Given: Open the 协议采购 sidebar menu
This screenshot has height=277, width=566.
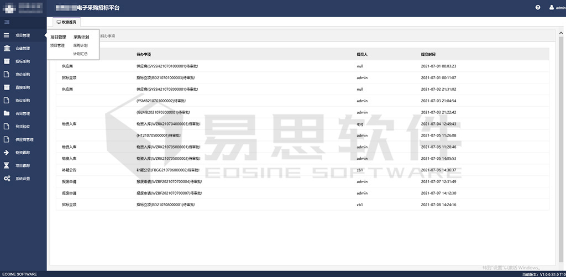Looking at the screenshot, I should pyautogui.click(x=23, y=101).
